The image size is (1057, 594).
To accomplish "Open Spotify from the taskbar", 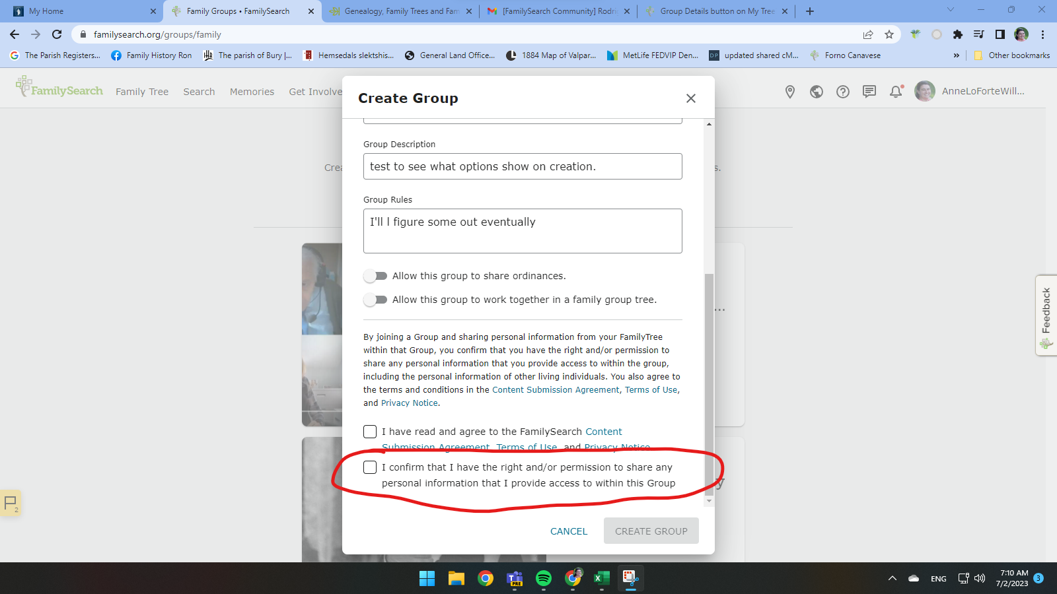I will pyautogui.click(x=544, y=579).
